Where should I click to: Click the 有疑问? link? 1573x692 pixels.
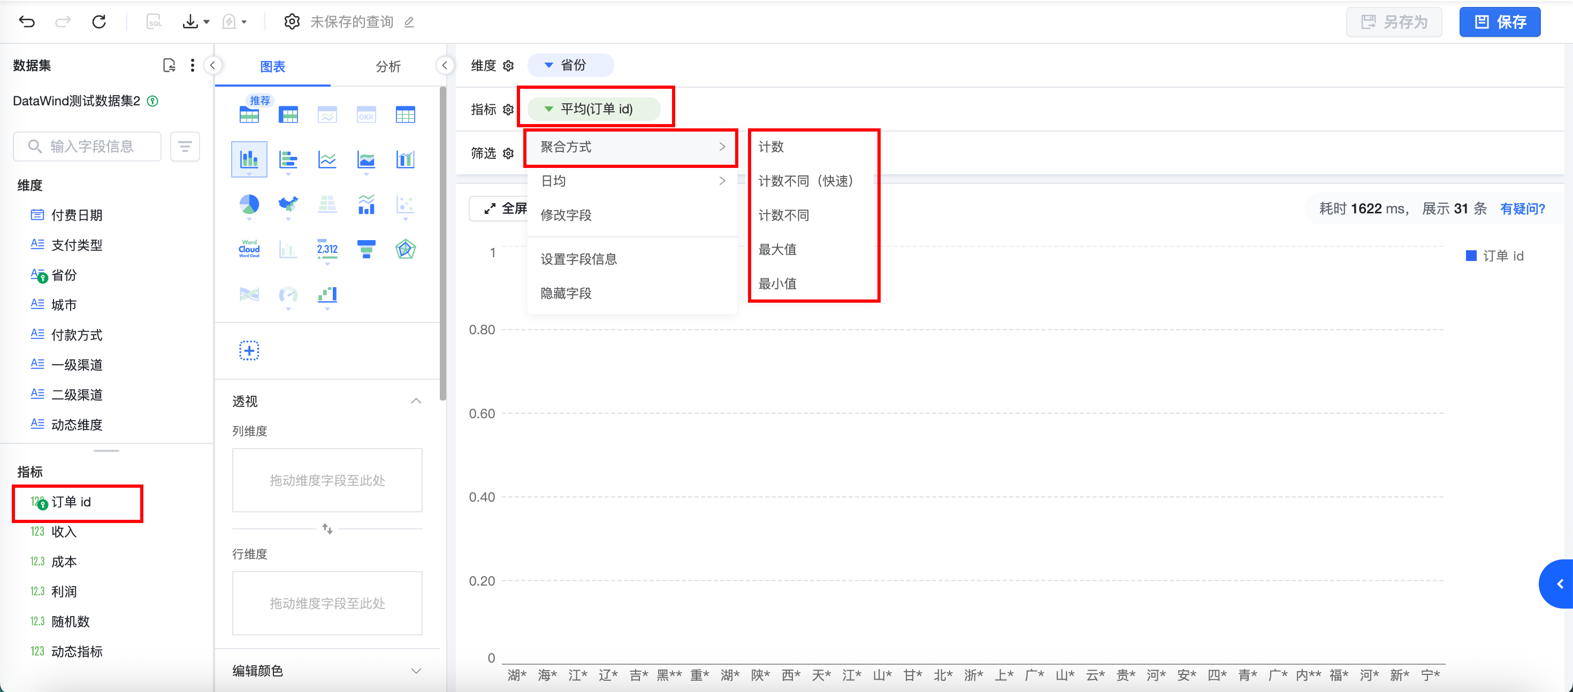pos(1522,209)
